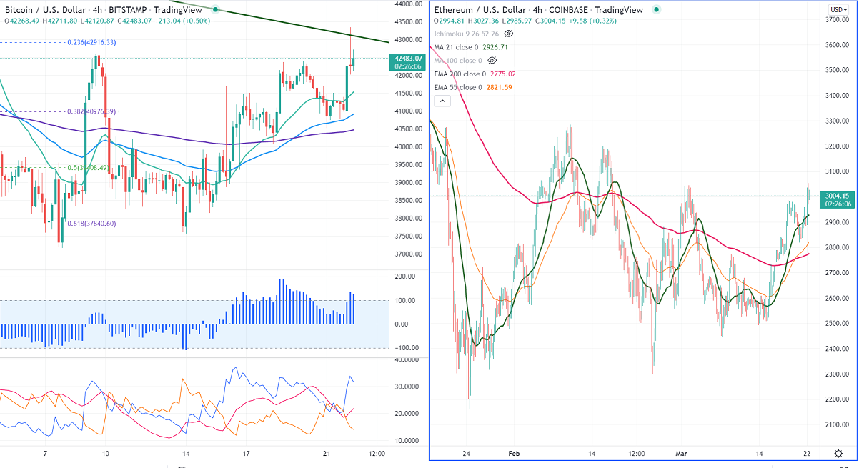Open chart settings gear on Ethereum chart
This screenshot has width=859, height=468.
pyautogui.click(x=838, y=454)
